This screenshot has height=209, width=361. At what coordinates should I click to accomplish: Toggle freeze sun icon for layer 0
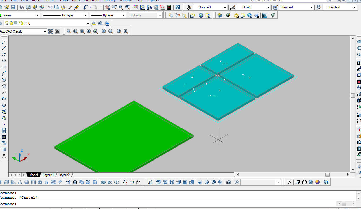pyautogui.click(x=12, y=23)
